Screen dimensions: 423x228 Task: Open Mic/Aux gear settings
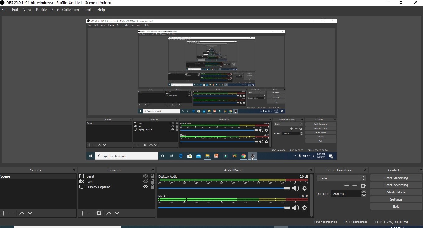305,208
